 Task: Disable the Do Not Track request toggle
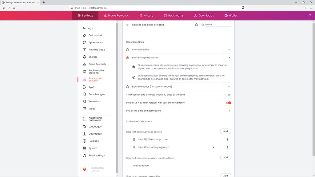coord(228,103)
